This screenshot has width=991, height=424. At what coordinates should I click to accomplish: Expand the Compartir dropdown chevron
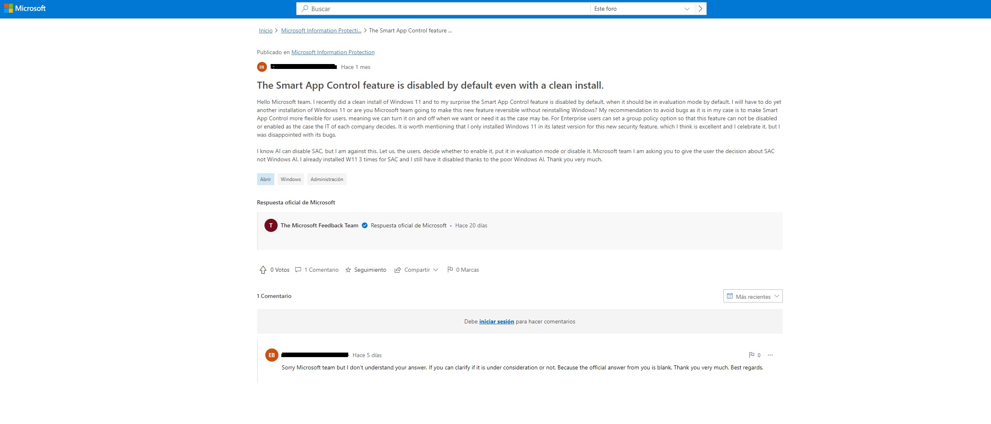pyautogui.click(x=436, y=270)
